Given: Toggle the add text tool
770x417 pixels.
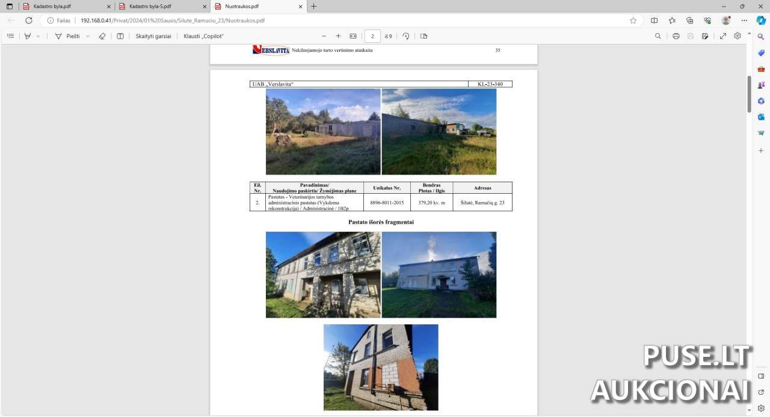Looking at the screenshot, I should point(120,36).
